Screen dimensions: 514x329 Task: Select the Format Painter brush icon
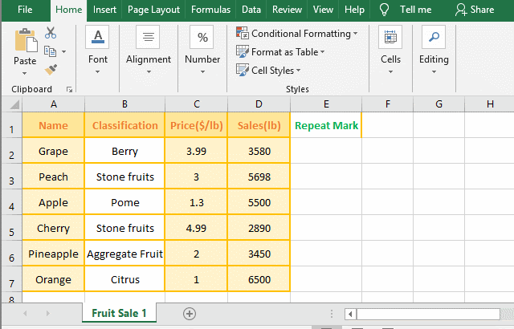(51, 69)
